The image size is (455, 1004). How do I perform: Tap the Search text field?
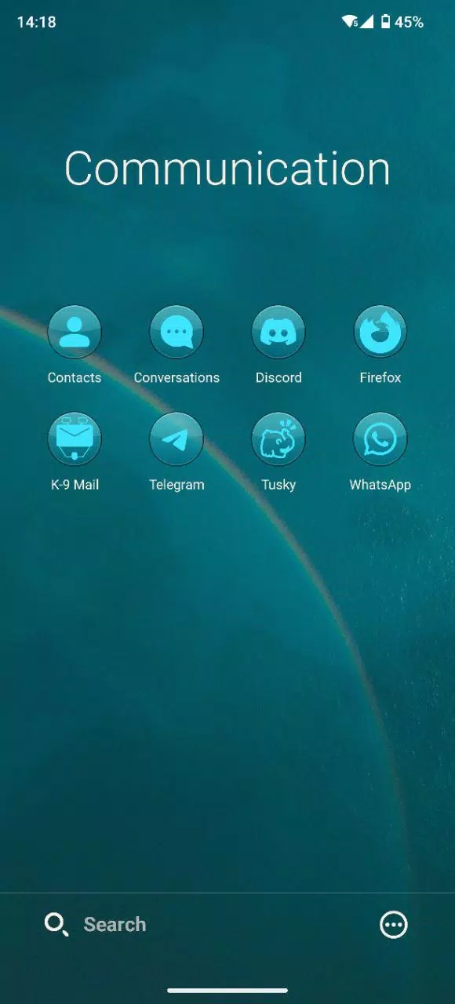[x=115, y=925]
